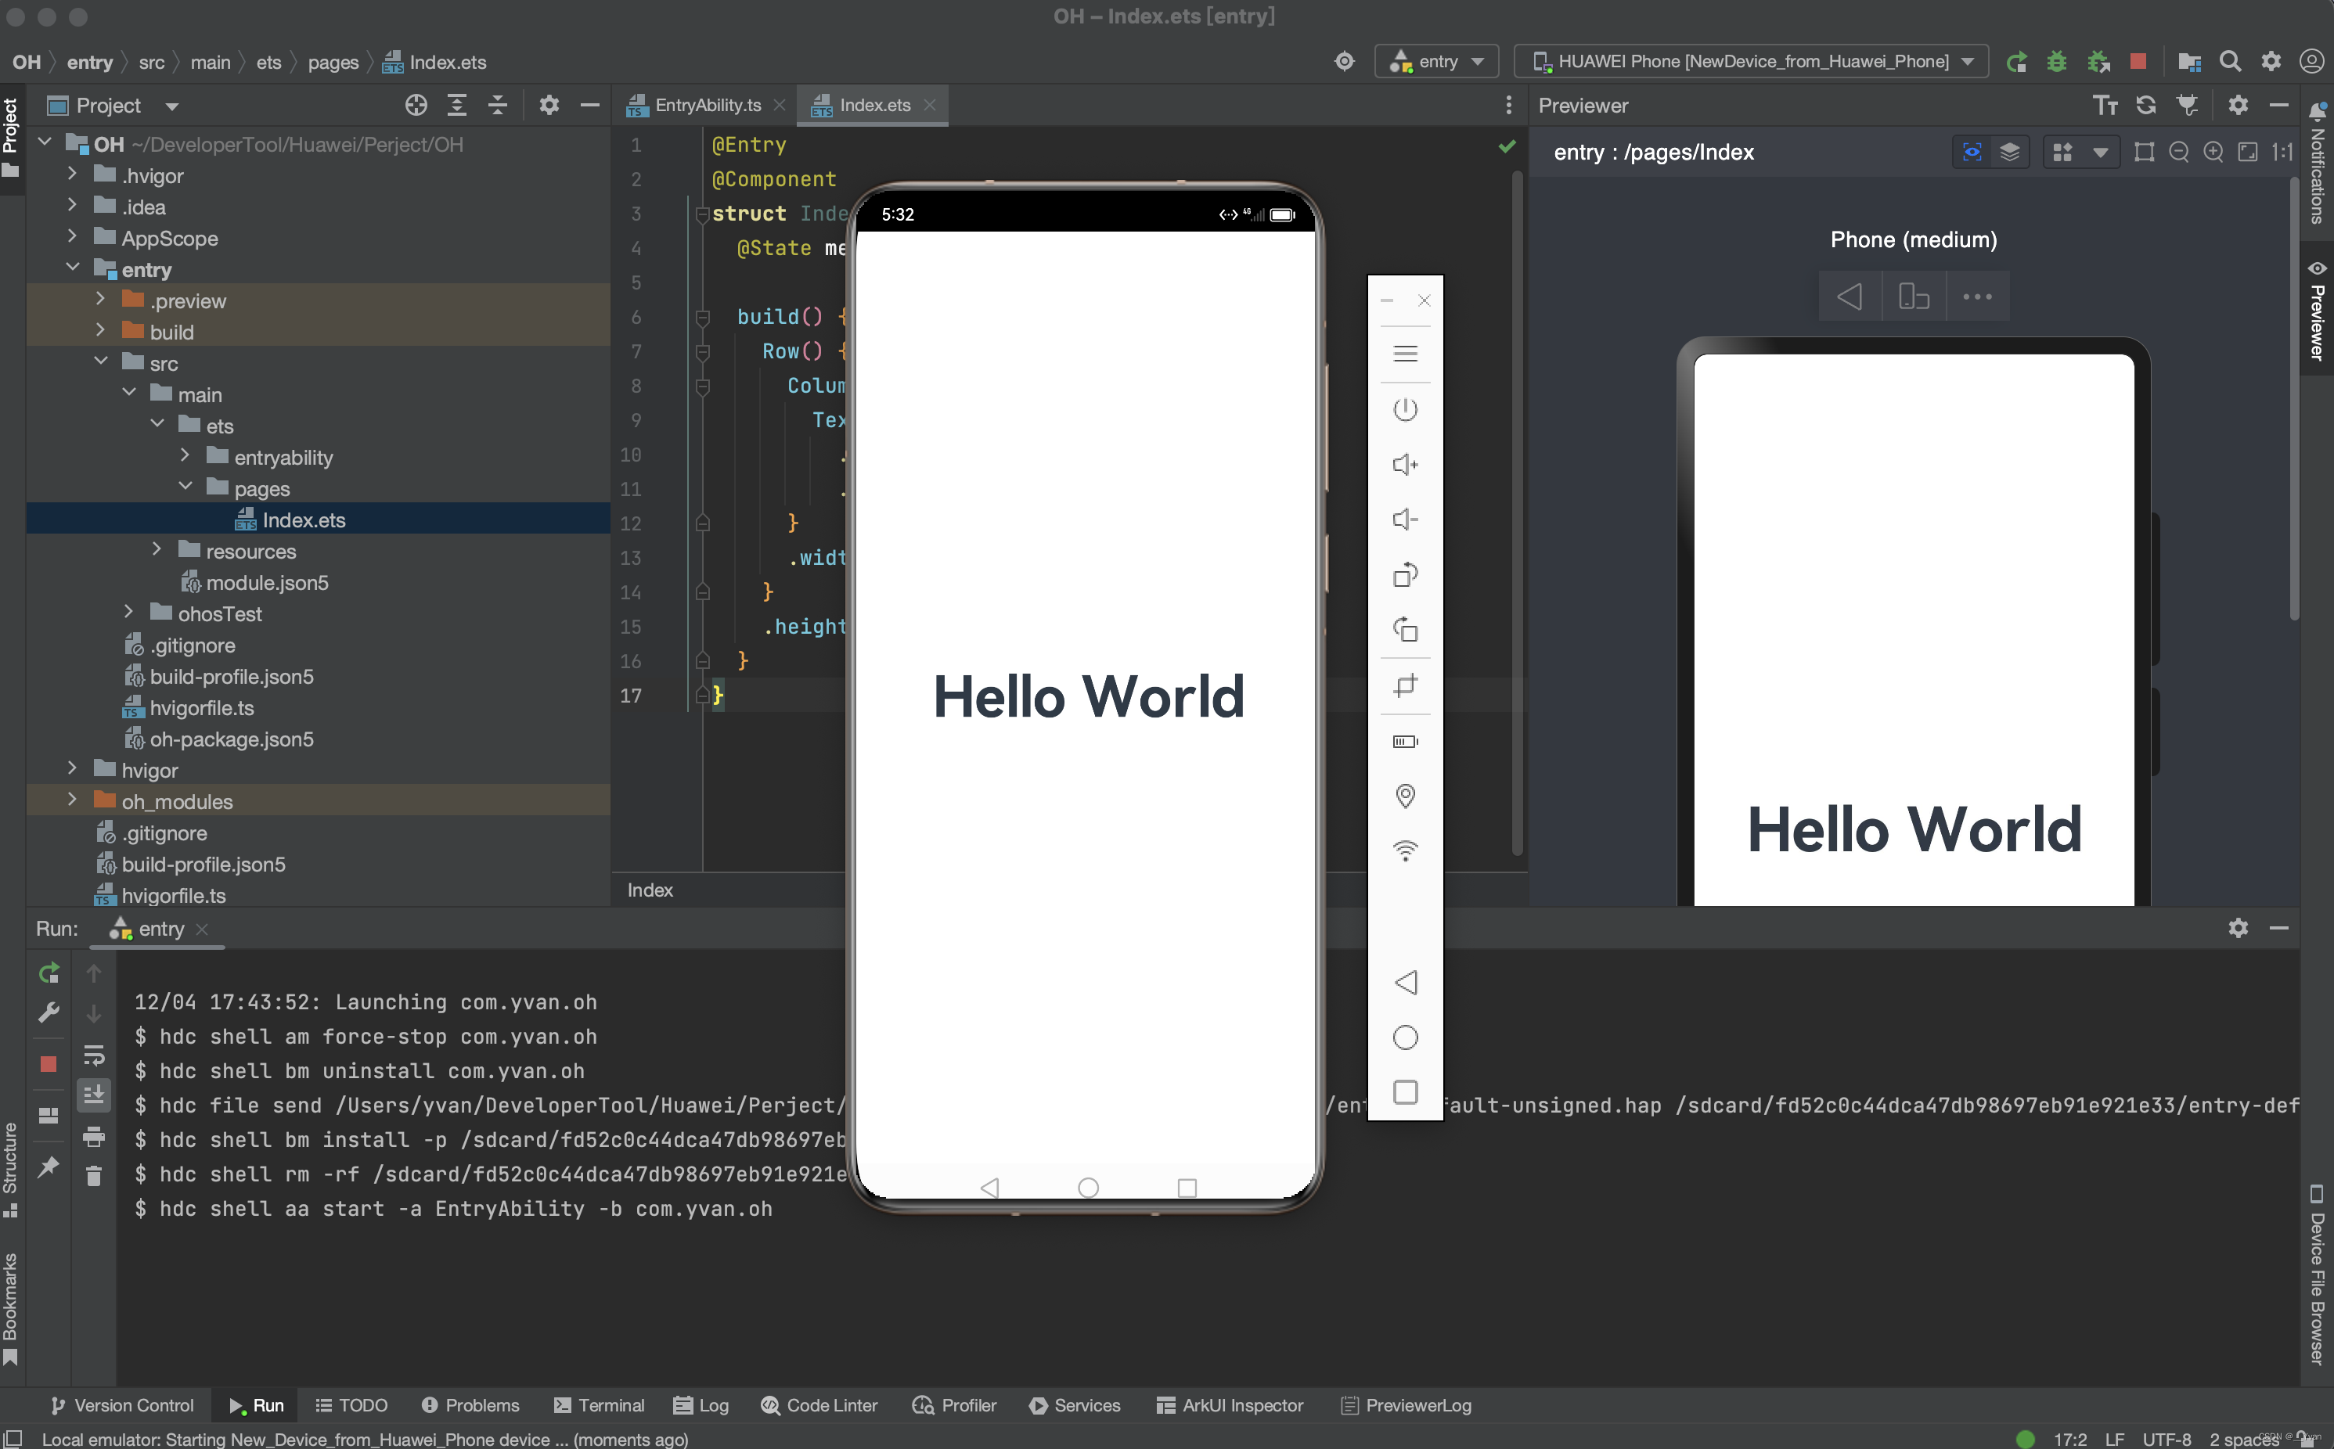Open the ArkUI Inspector panel
2334x1449 pixels.
1230,1405
